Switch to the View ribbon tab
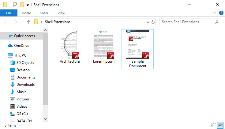 pyautogui.click(x=61, y=13)
